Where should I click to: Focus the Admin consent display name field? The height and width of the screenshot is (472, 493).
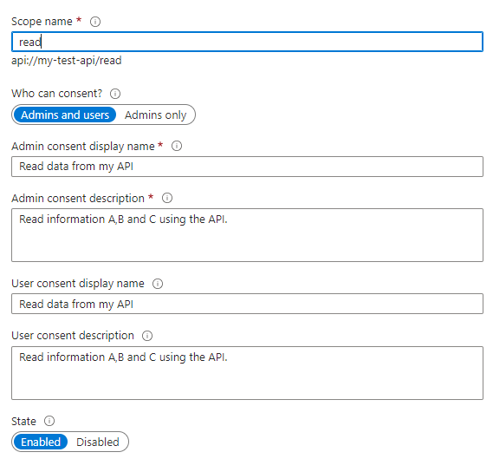[x=247, y=167]
